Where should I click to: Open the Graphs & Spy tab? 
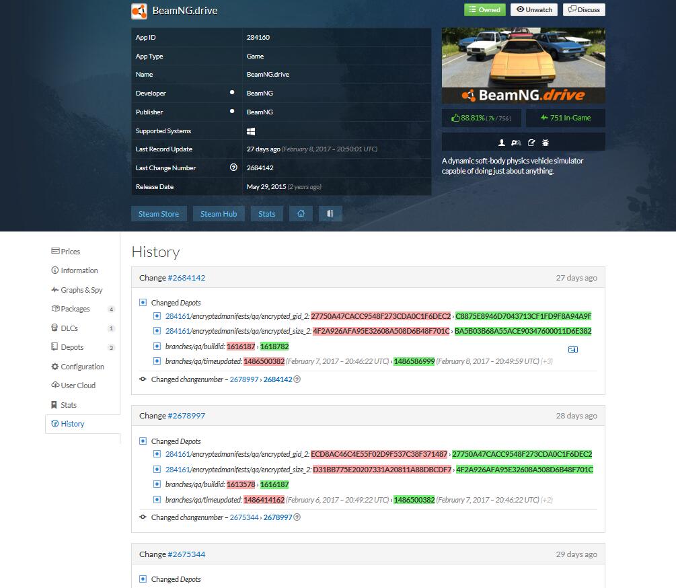pos(82,290)
